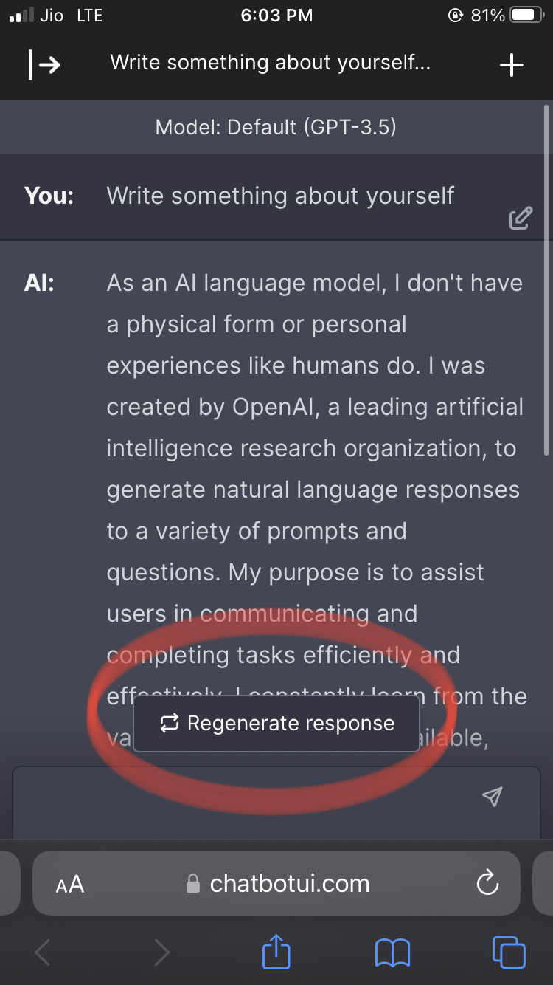The height and width of the screenshot is (985, 553).
Task: Show open tabs in Safari
Action: (x=507, y=953)
